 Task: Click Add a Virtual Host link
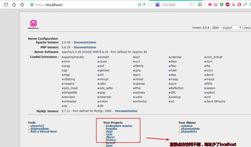pos(44,131)
